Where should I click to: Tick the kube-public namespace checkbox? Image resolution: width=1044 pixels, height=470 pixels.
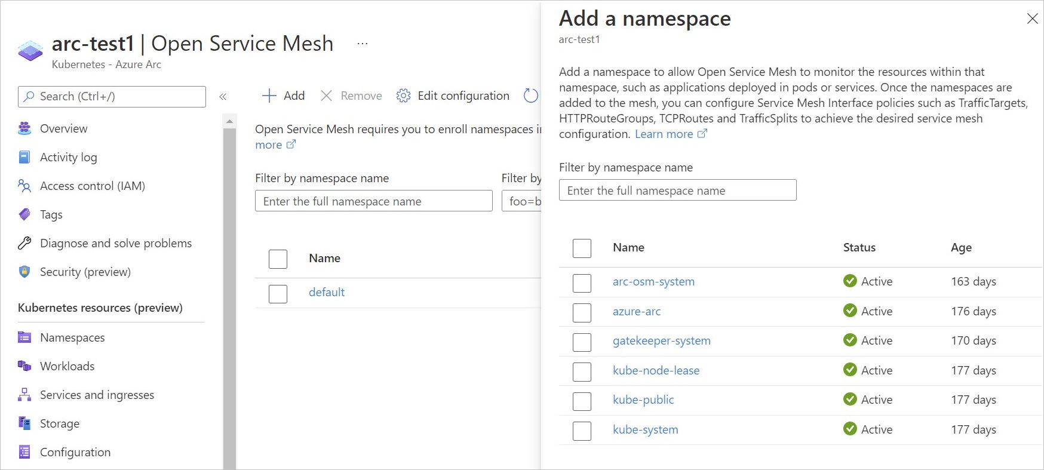point(582,401)
